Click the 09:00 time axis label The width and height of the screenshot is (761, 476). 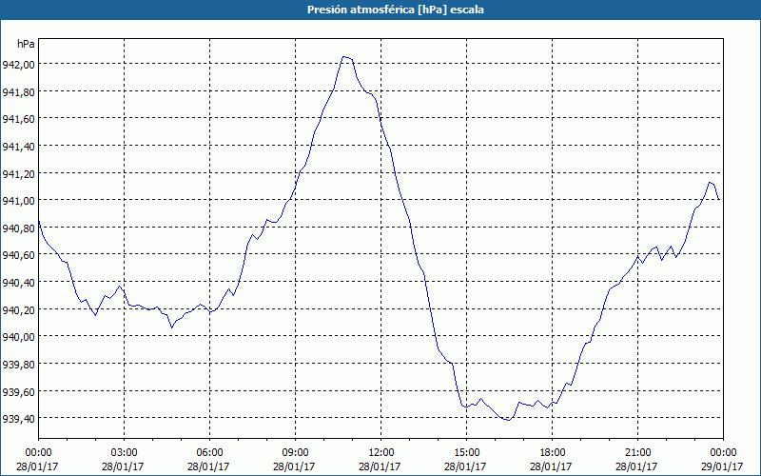coord(295,453)
